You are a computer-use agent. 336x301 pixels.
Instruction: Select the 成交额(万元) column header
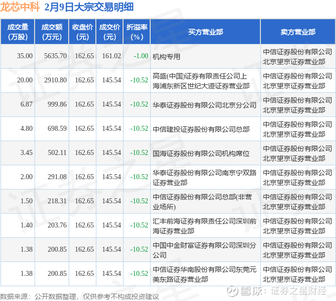pyautogui.click(x=52, y=32)
